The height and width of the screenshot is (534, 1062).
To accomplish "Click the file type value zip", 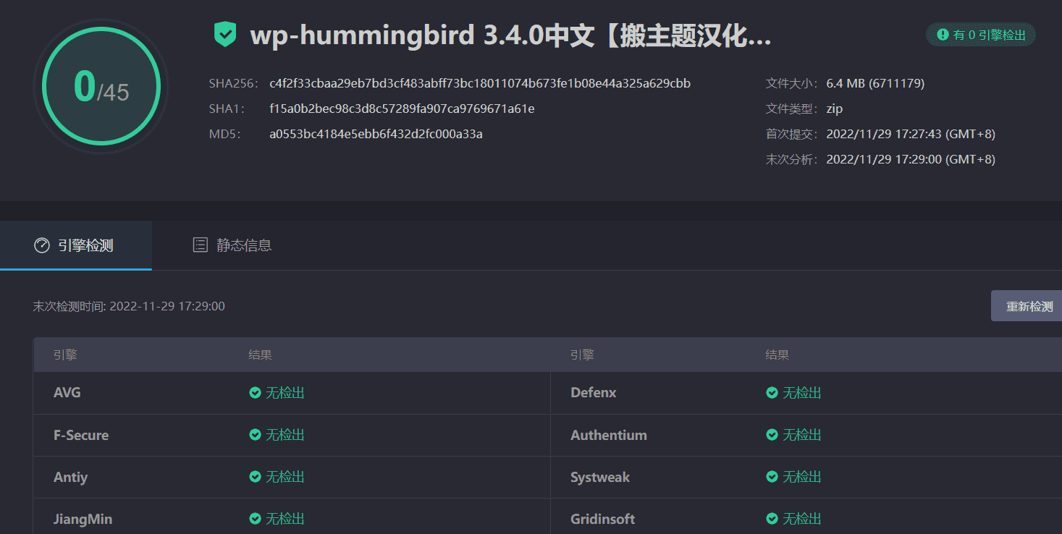I will pyautogui.click(x=835, y=109).
